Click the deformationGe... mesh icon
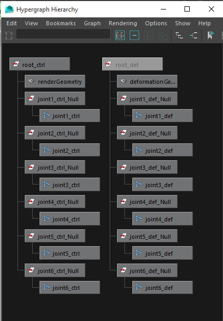This screenshot has height=321, width=223. pyautogui.click(x=124, y=81)
